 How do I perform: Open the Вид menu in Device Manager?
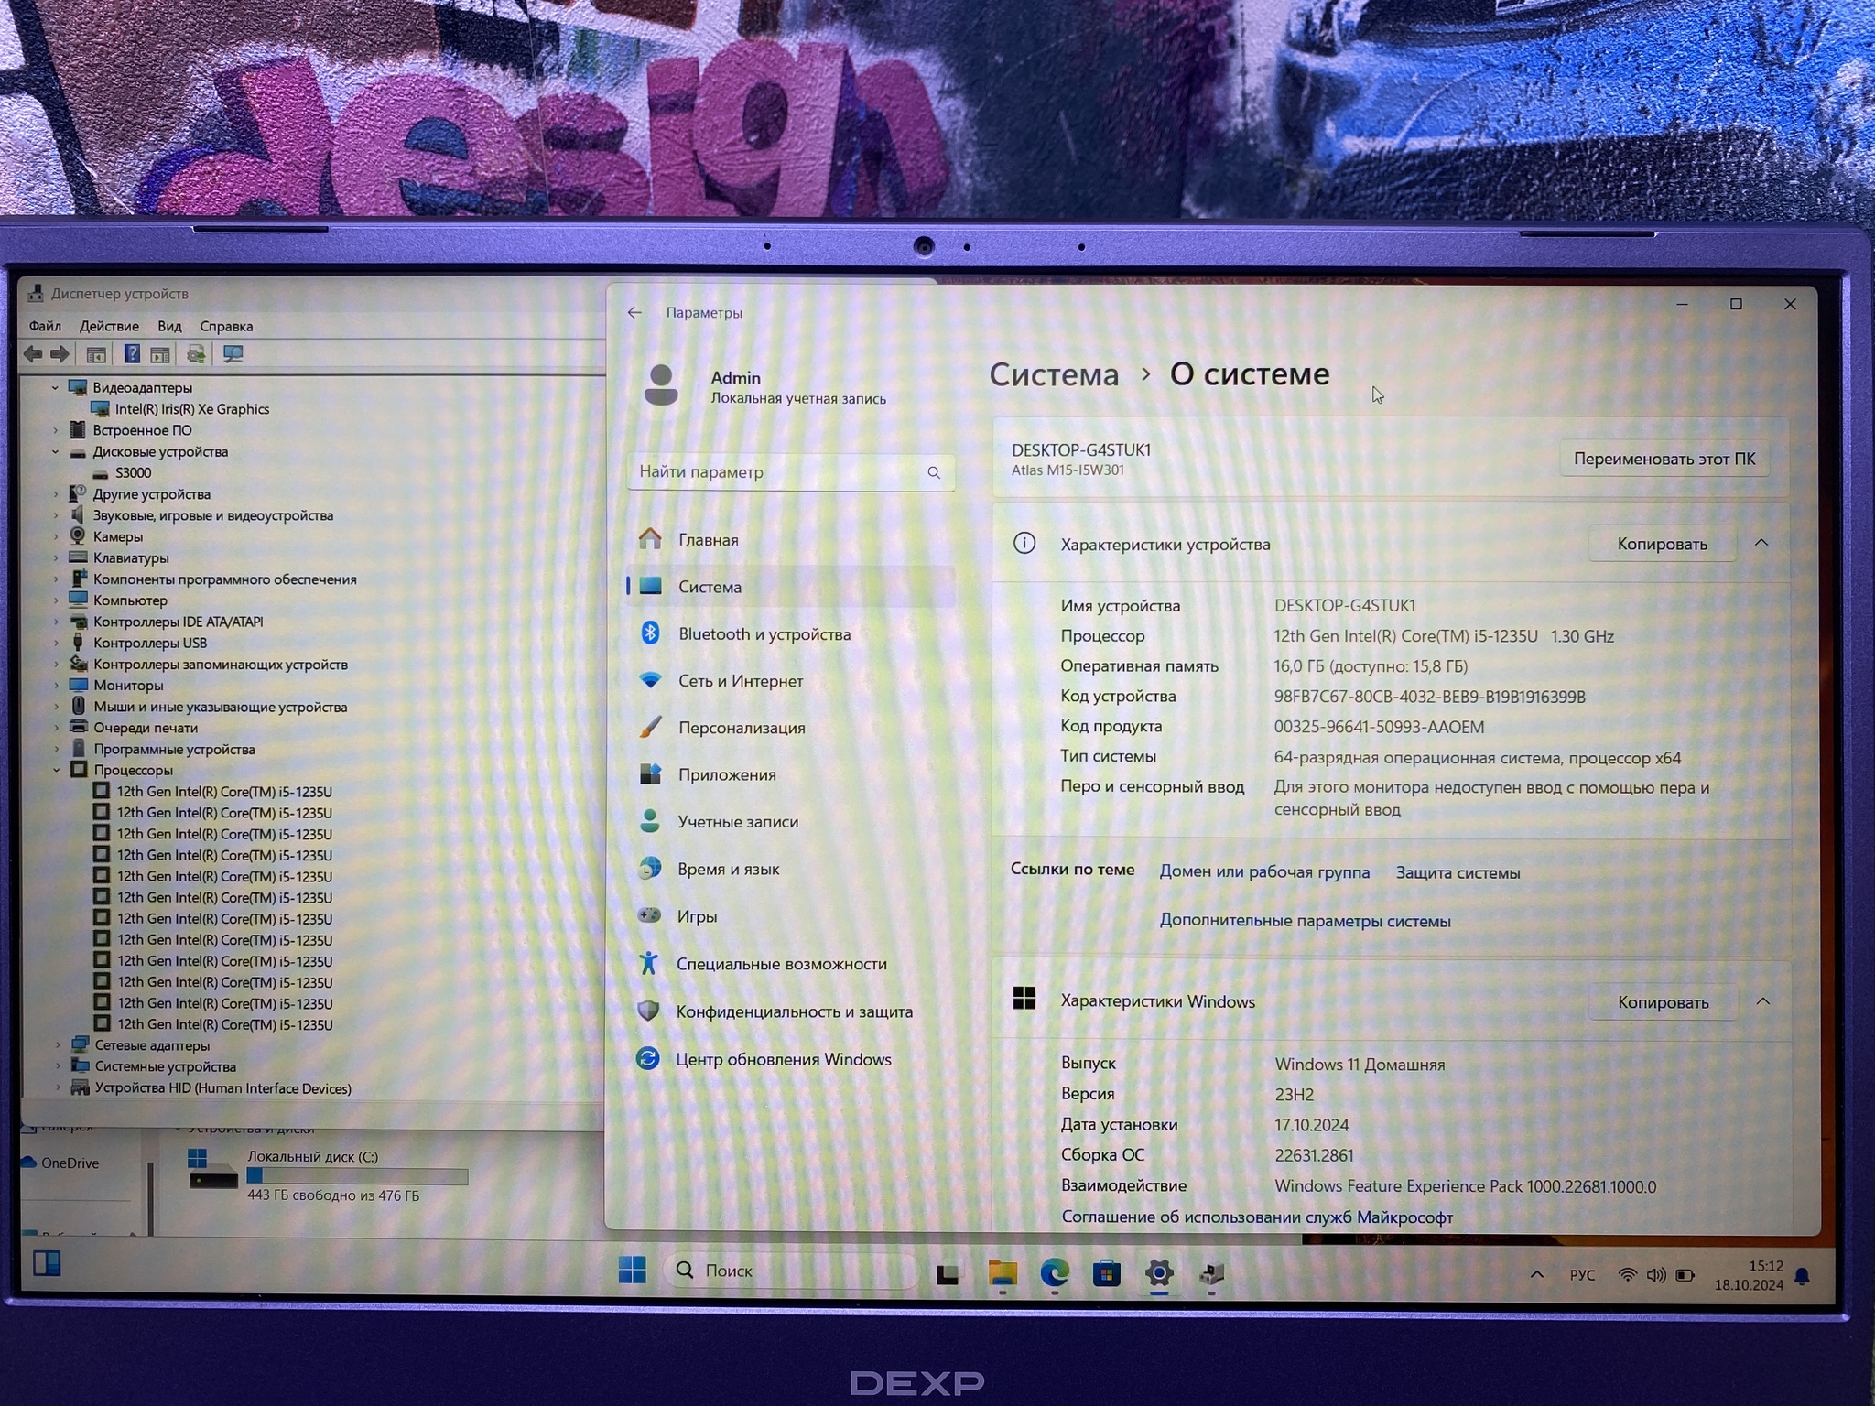pos(169,327)
